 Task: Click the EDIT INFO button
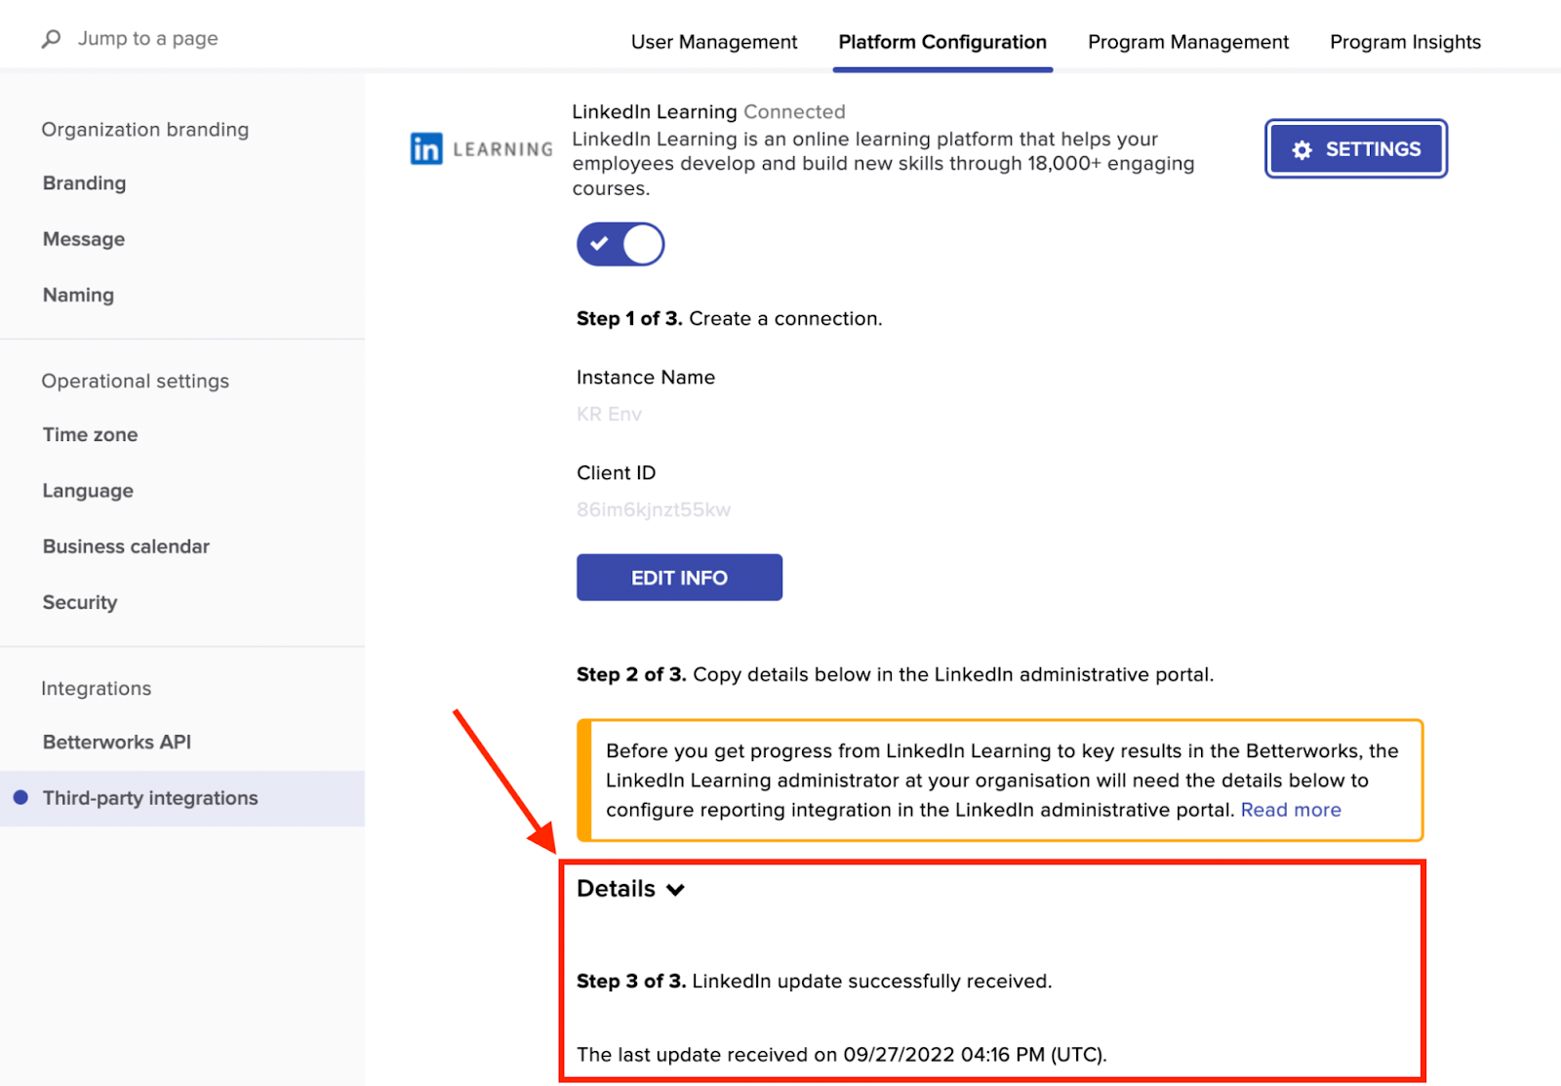[679, 578]
